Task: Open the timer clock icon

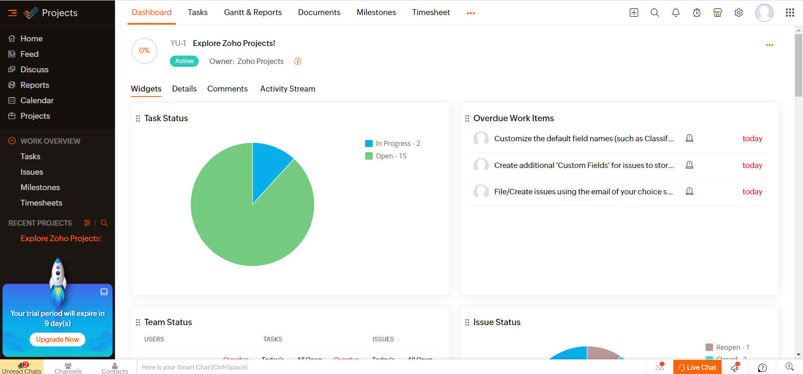Action: click(x=696, y=13)
